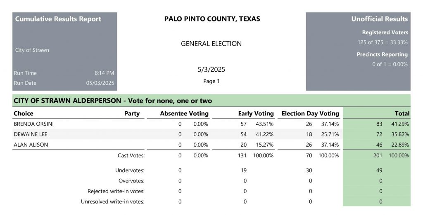Select the Choice column header
This screenshot has width=423, height=215.
[24, 113]
